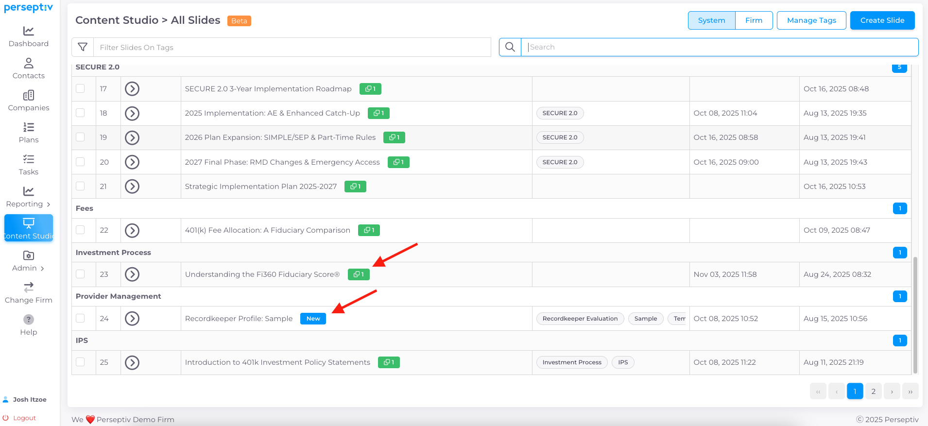
Task: Switch to the System tab
Action: click(712, 20)
